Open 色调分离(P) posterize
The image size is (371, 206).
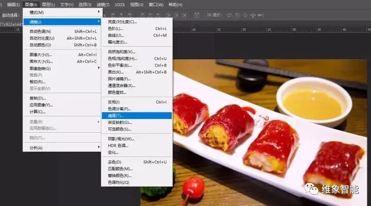coord(137,109)
